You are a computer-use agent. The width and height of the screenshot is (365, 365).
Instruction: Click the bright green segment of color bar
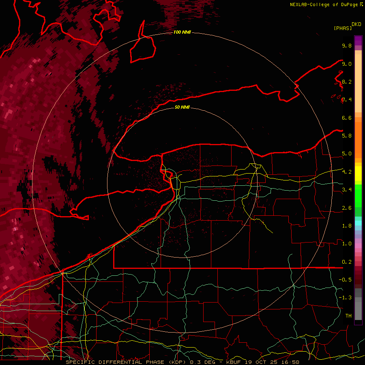[358, 195]
